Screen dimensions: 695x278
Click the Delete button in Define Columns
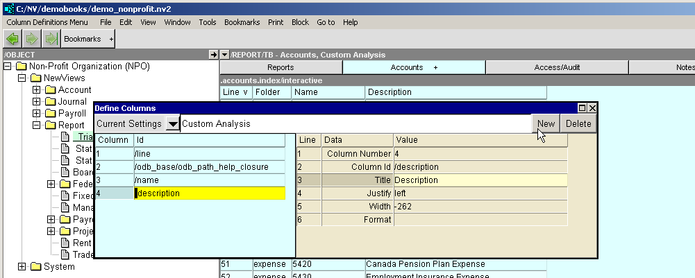[x=578, y=124]
